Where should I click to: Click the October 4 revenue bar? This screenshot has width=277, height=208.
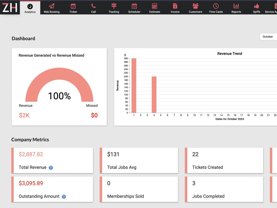click(x=154, y=95)
